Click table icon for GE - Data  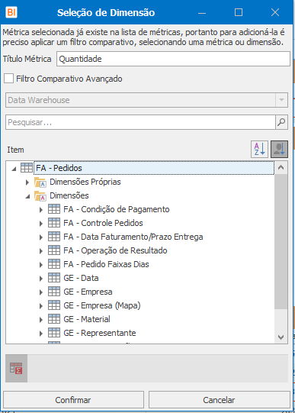[x=54, y=278]
